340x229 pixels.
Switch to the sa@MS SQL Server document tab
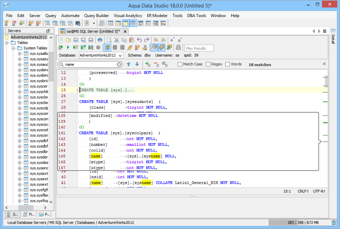click(x=92, y=31)
